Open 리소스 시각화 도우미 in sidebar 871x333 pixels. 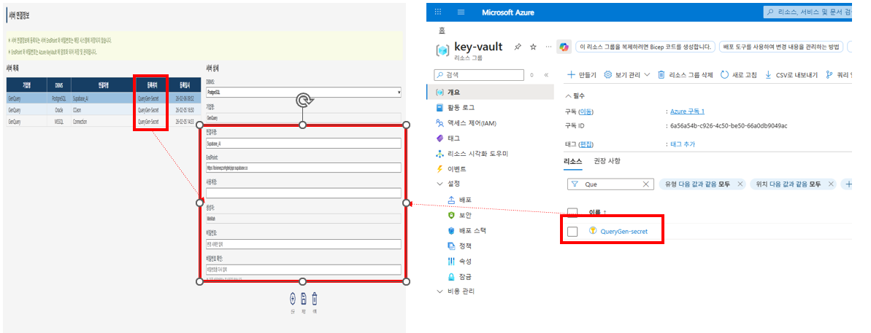(472, 154)
